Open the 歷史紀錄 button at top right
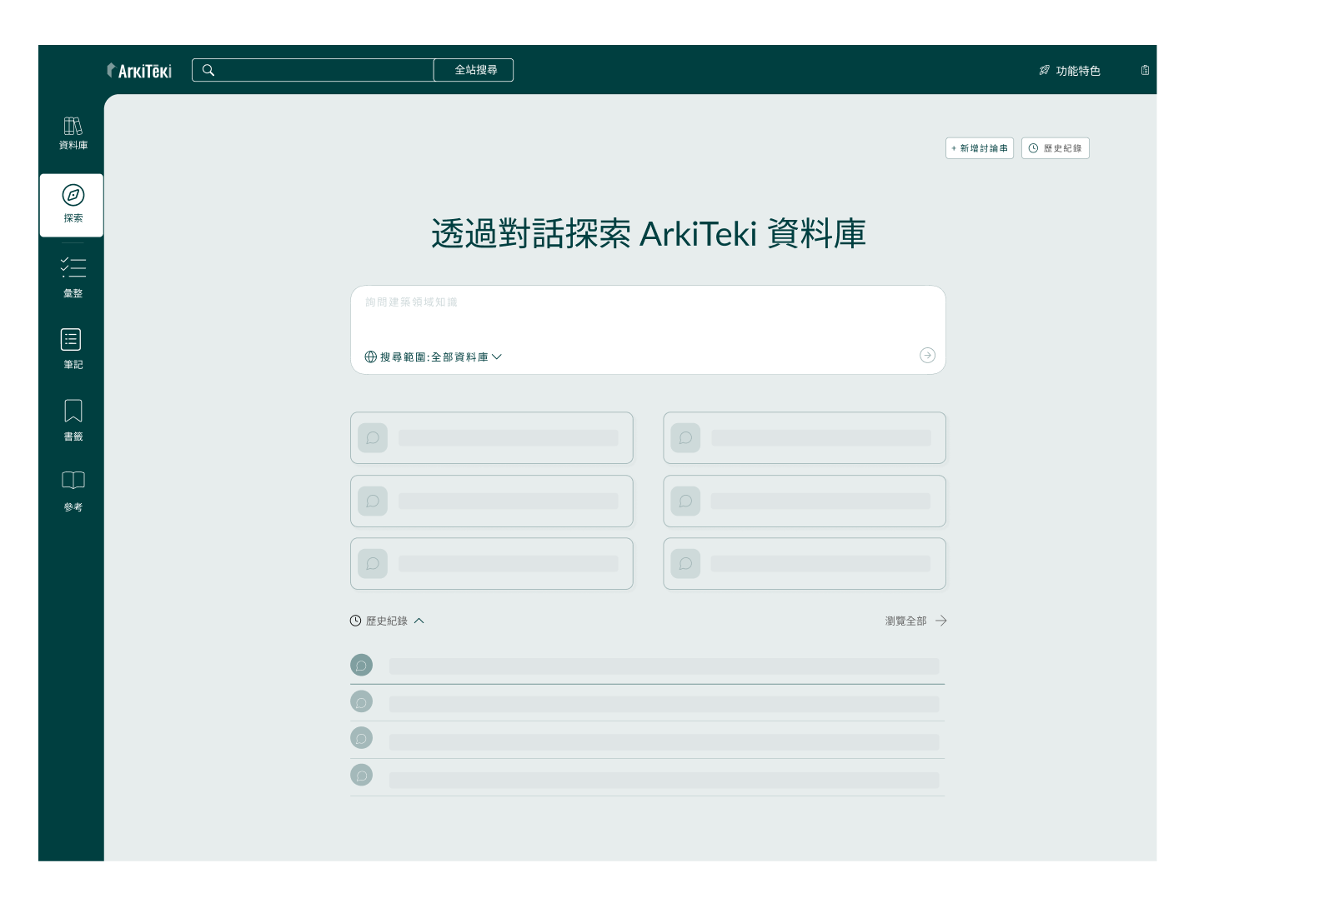 [1056, 148]
